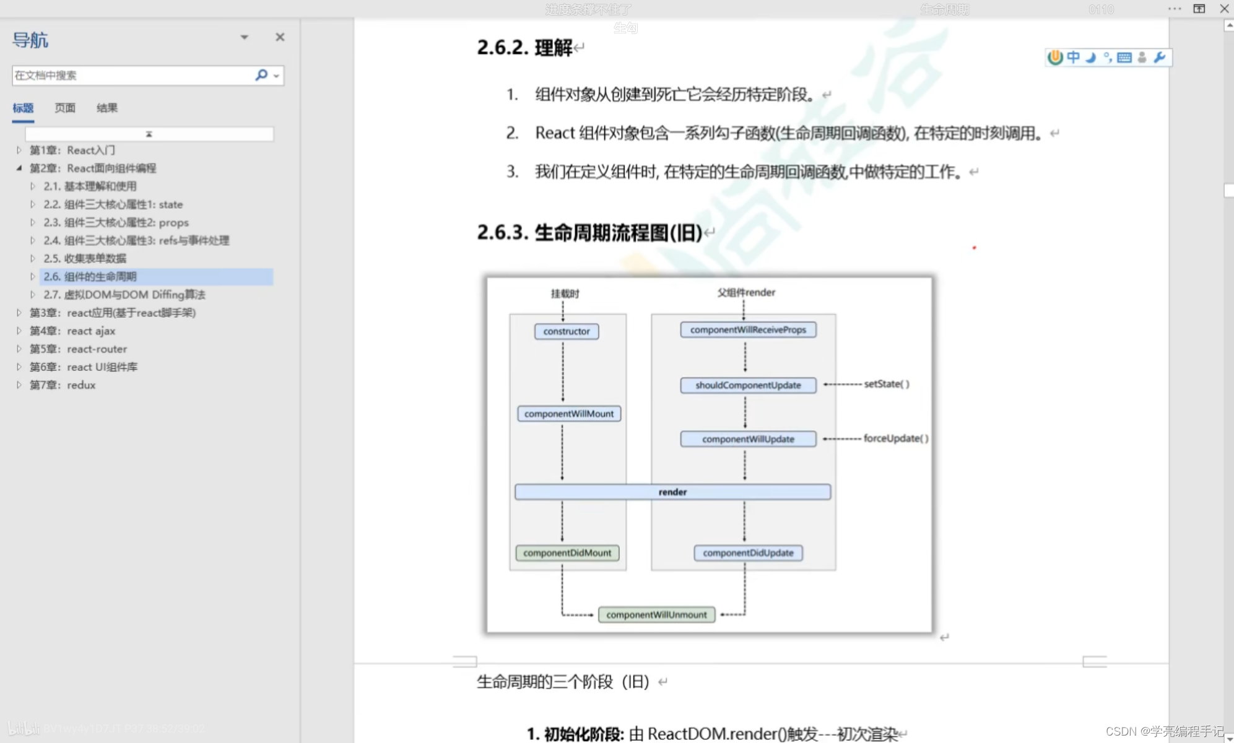Select heading 2.7. 虚拟DOM与DOM Diffing算法
1234x743 pixels.
pyautogui.click(x=124, y=294)
